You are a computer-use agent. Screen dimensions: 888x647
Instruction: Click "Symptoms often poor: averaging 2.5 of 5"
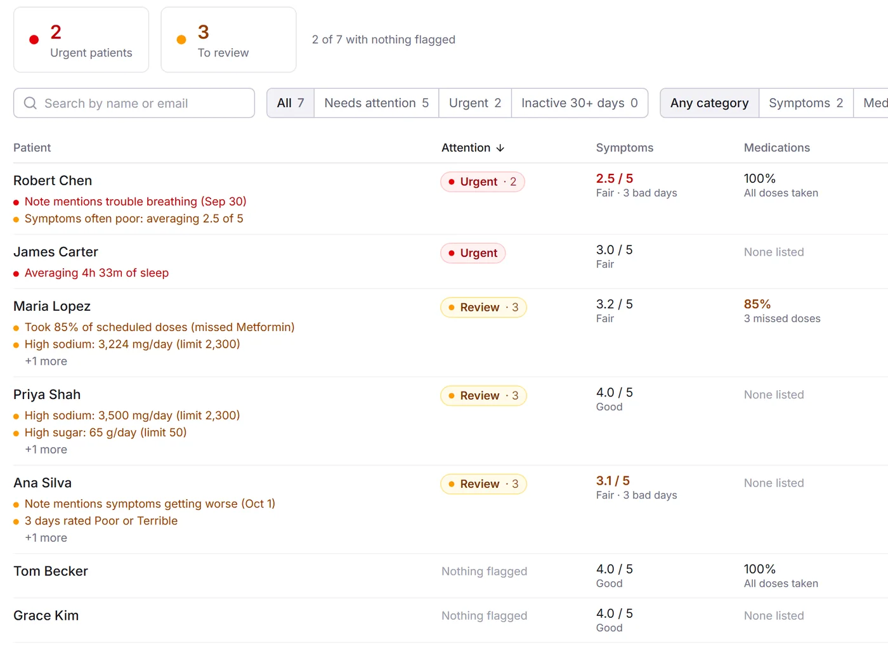(134, 218)
